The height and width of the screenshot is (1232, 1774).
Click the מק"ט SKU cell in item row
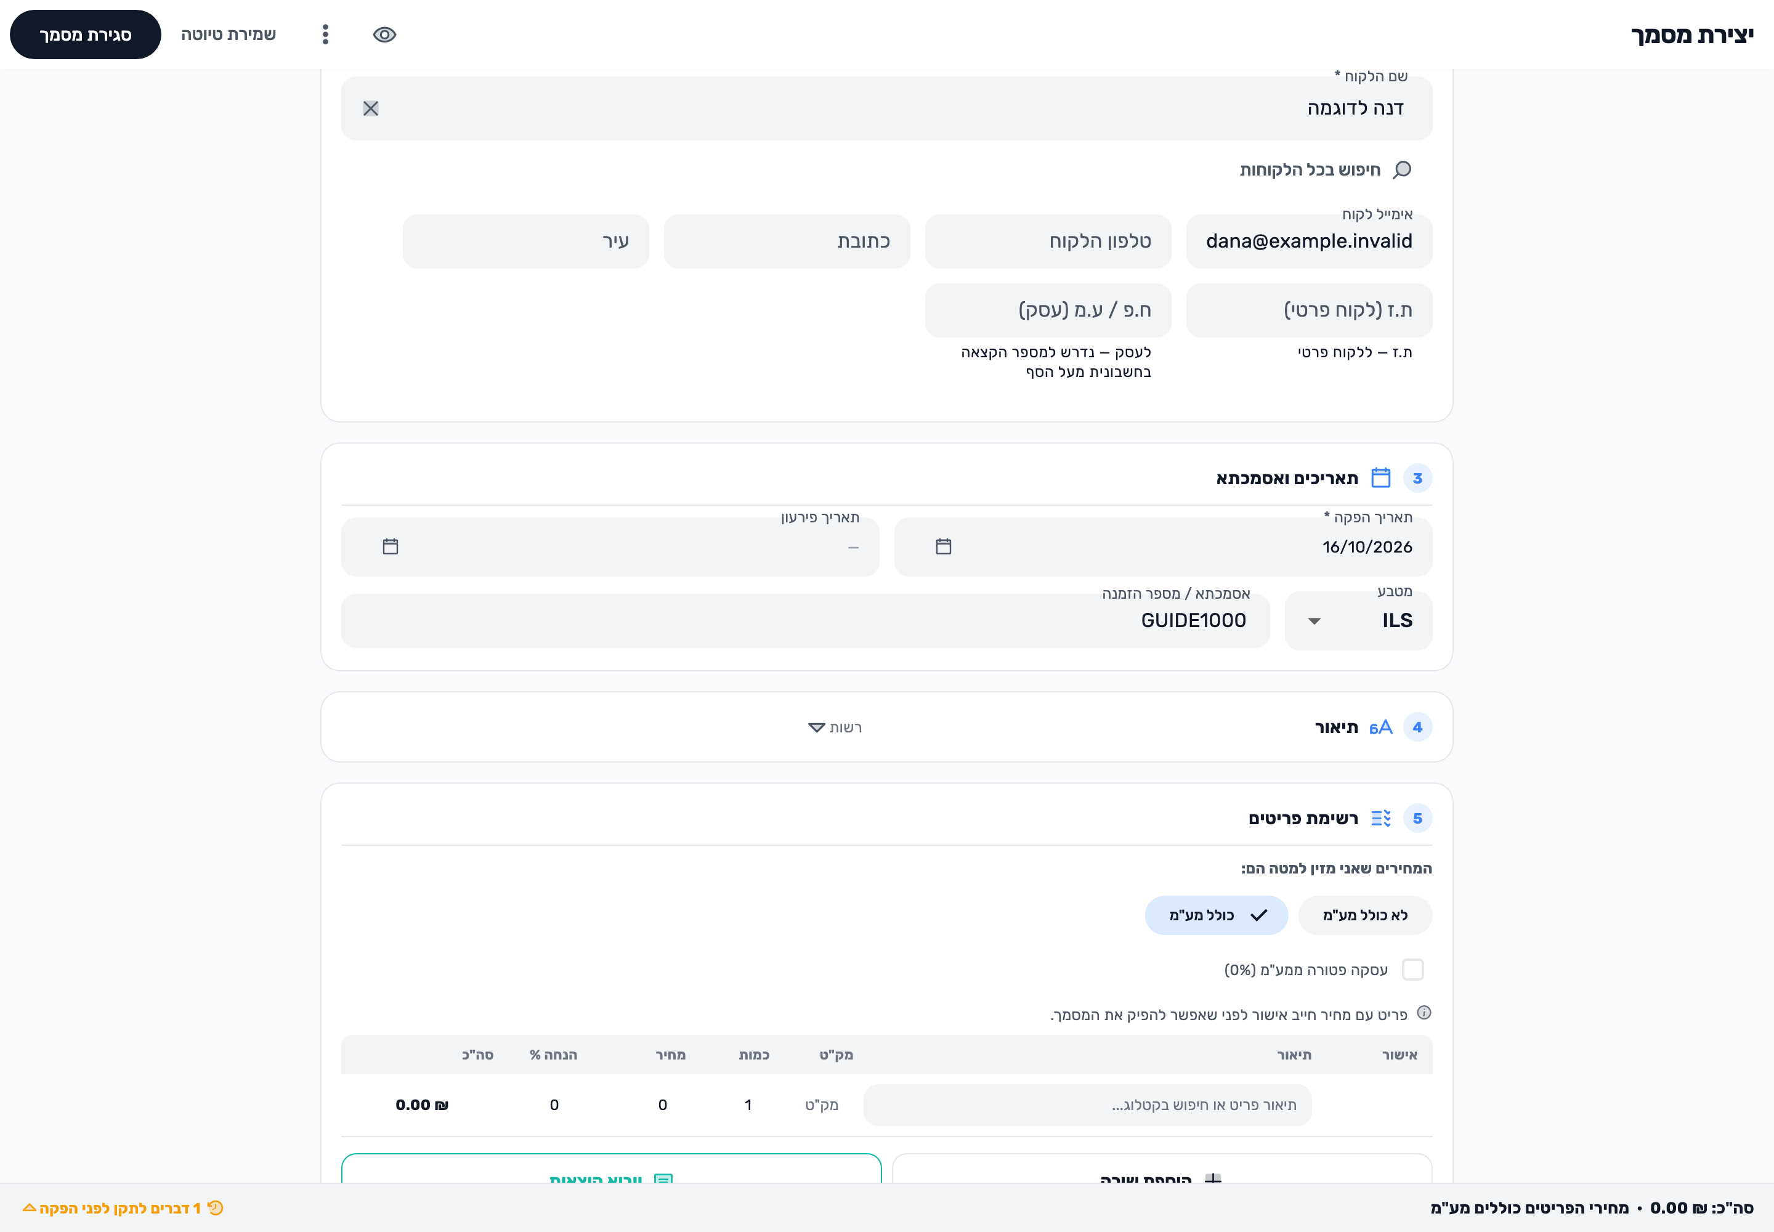click(821, 1104)
